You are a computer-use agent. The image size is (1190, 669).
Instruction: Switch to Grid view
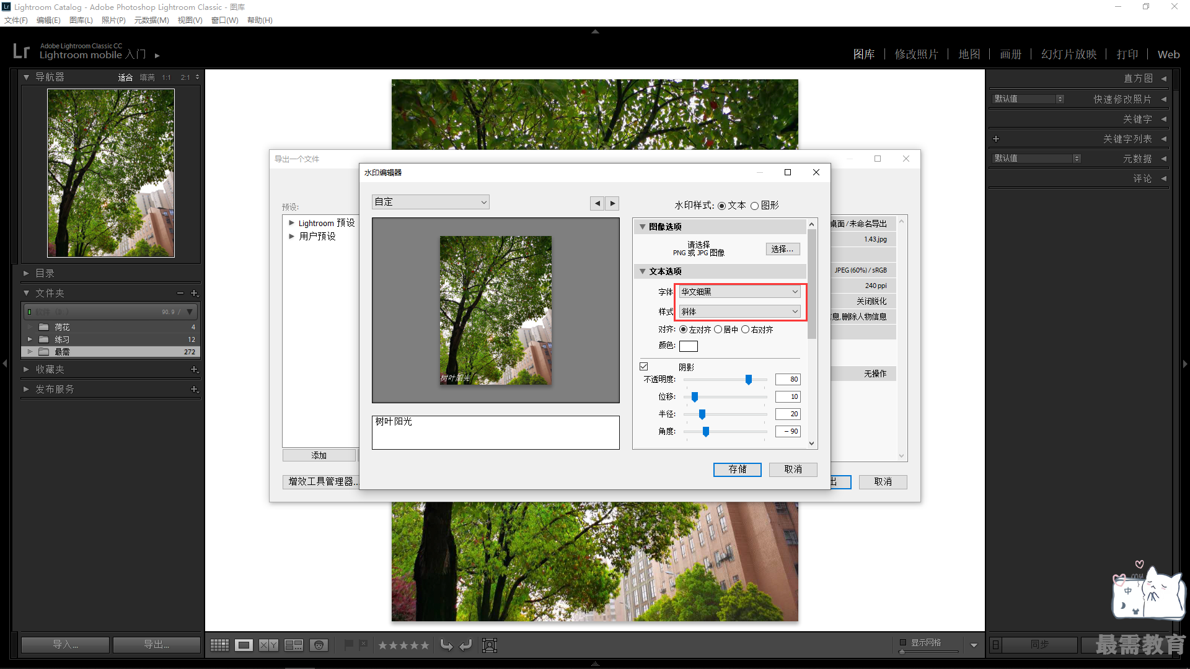pyautogui.click(x=219, y=645)
